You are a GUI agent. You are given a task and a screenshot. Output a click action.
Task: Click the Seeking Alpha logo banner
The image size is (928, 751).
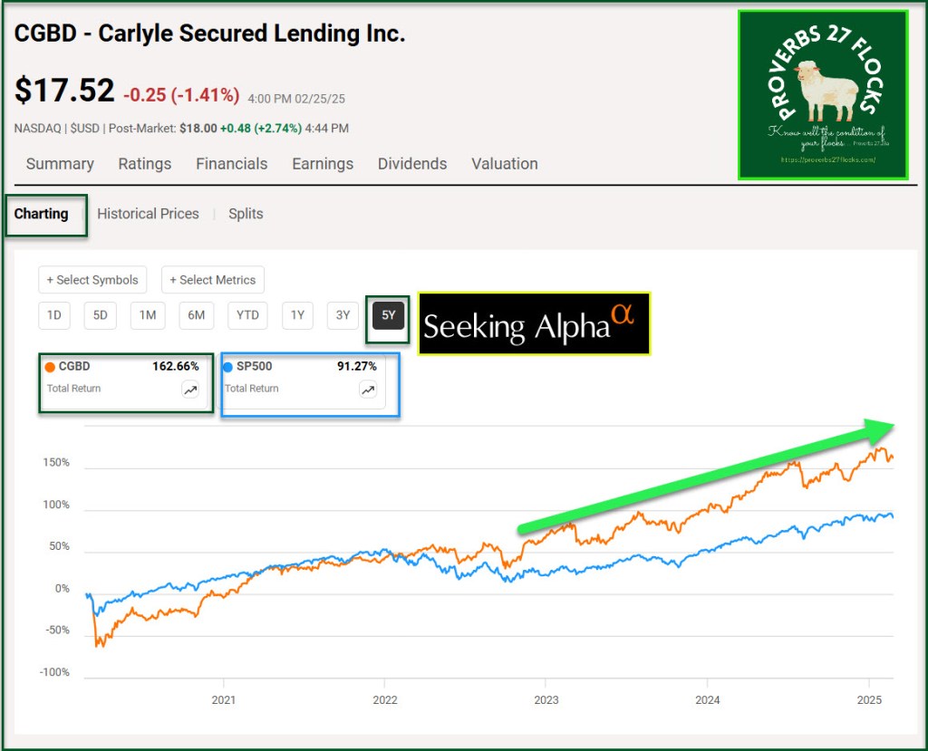pos(534,323)
